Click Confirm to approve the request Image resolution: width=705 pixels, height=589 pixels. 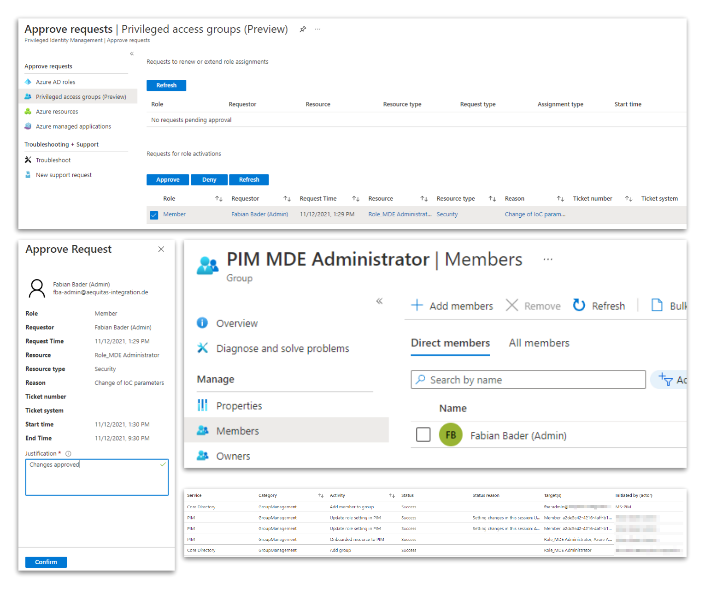click(x=46, y=562)
